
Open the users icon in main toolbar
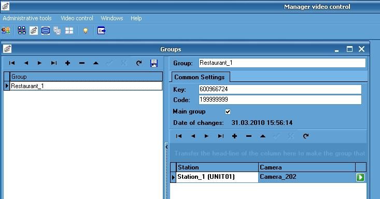pos(6,31)
